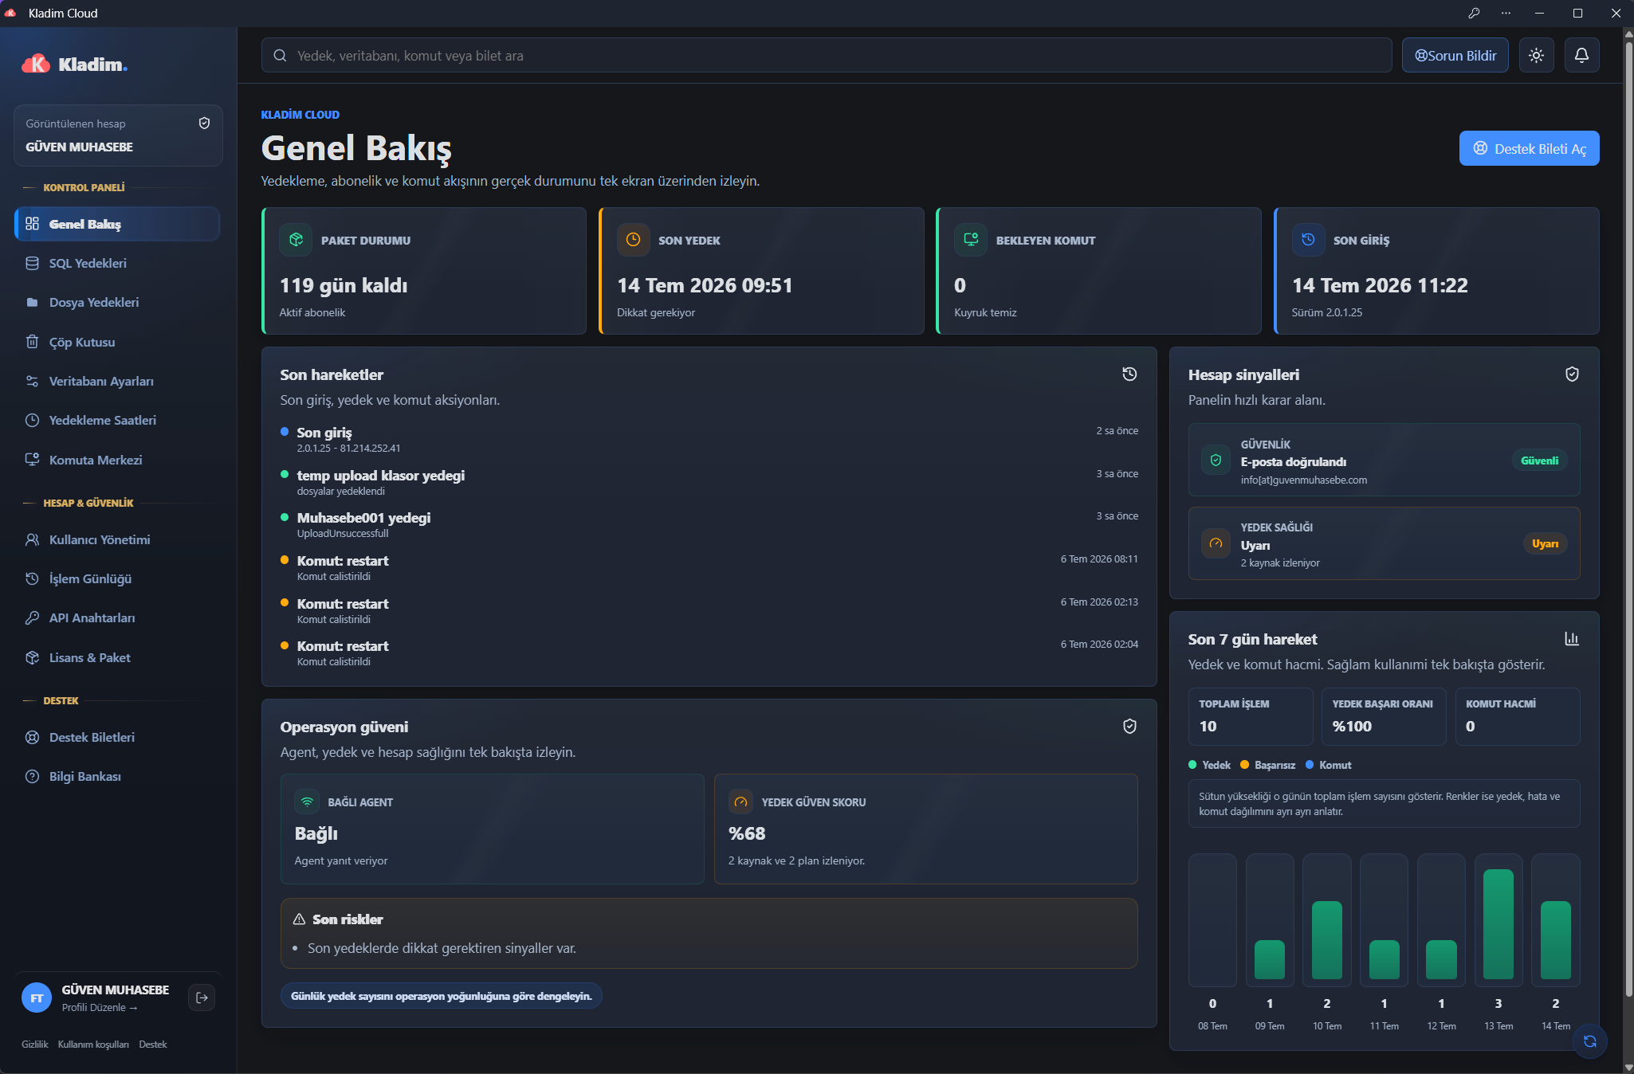Click the gauge icon in Yedek Güven Skoru card

coord(740,802)
